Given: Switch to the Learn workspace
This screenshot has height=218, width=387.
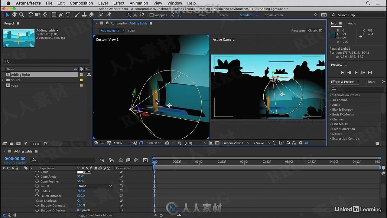Looking at the screenshot, I should [x=224, y=15].
